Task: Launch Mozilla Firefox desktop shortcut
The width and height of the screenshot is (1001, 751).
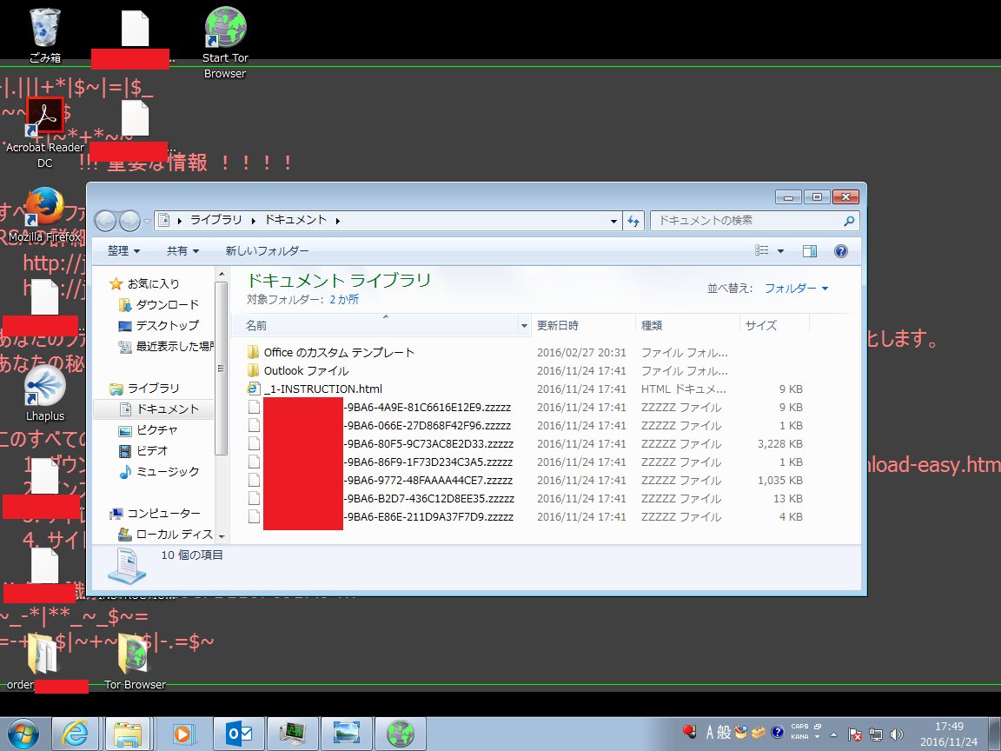Action: (44, 215)
